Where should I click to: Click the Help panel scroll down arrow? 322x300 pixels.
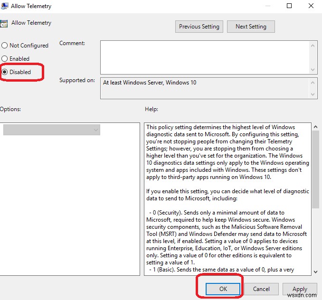316,272
